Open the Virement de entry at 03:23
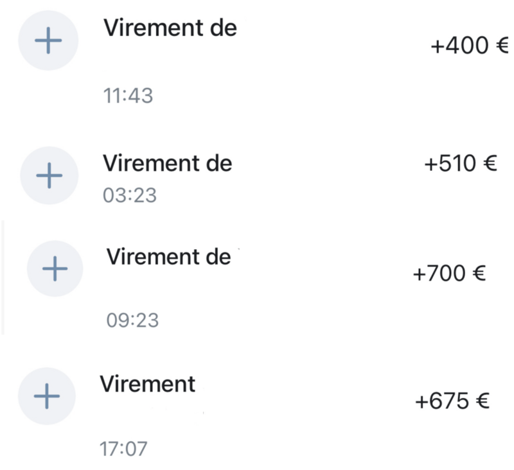 tap(168, 163)
